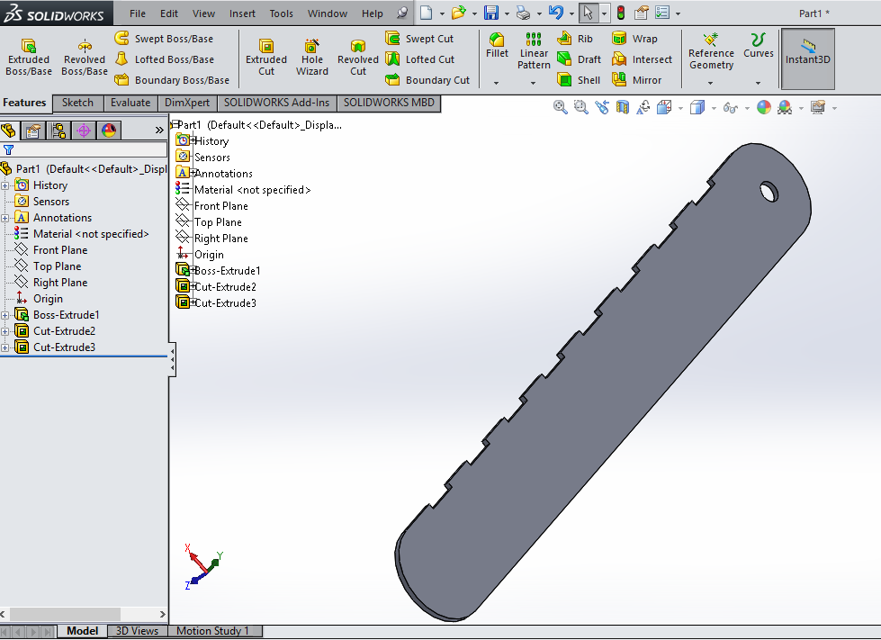Expand Boss-Extrude1 in left tree
Screen dimensions: 881x640
click(x=5, y=315)
